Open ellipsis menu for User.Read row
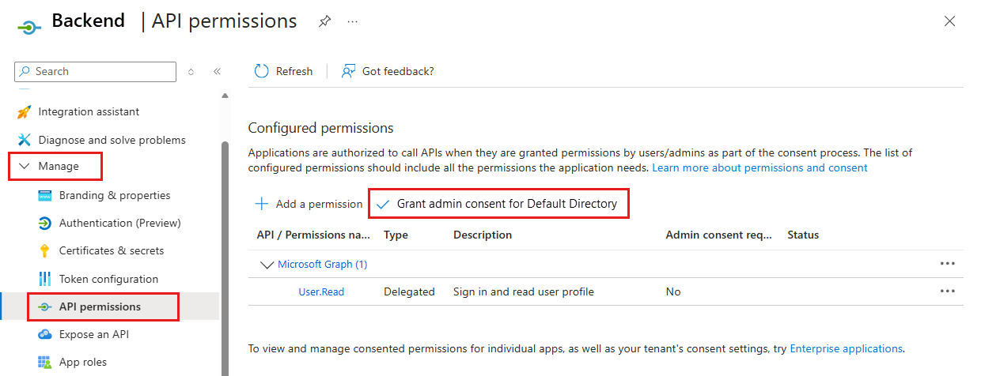The height and width of the screenshot is (376, 981). point(948,291)
